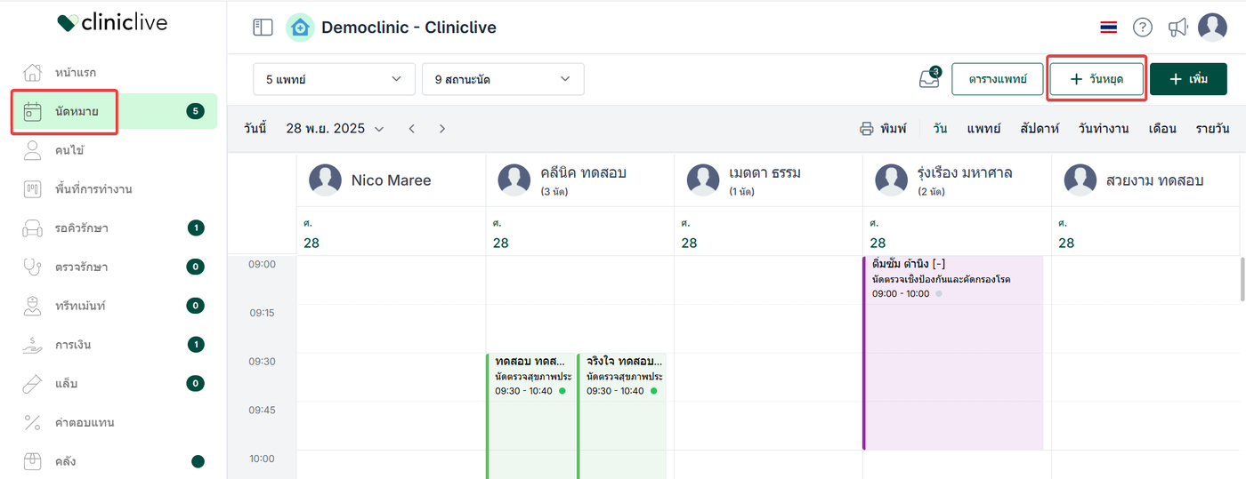The image size is (1246, 479).
Task: Click the ตารางแพทย์ button
Action: [x=997, y=79]
